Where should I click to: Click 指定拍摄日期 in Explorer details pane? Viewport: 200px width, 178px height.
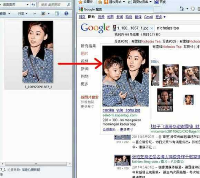coord(31,170)
